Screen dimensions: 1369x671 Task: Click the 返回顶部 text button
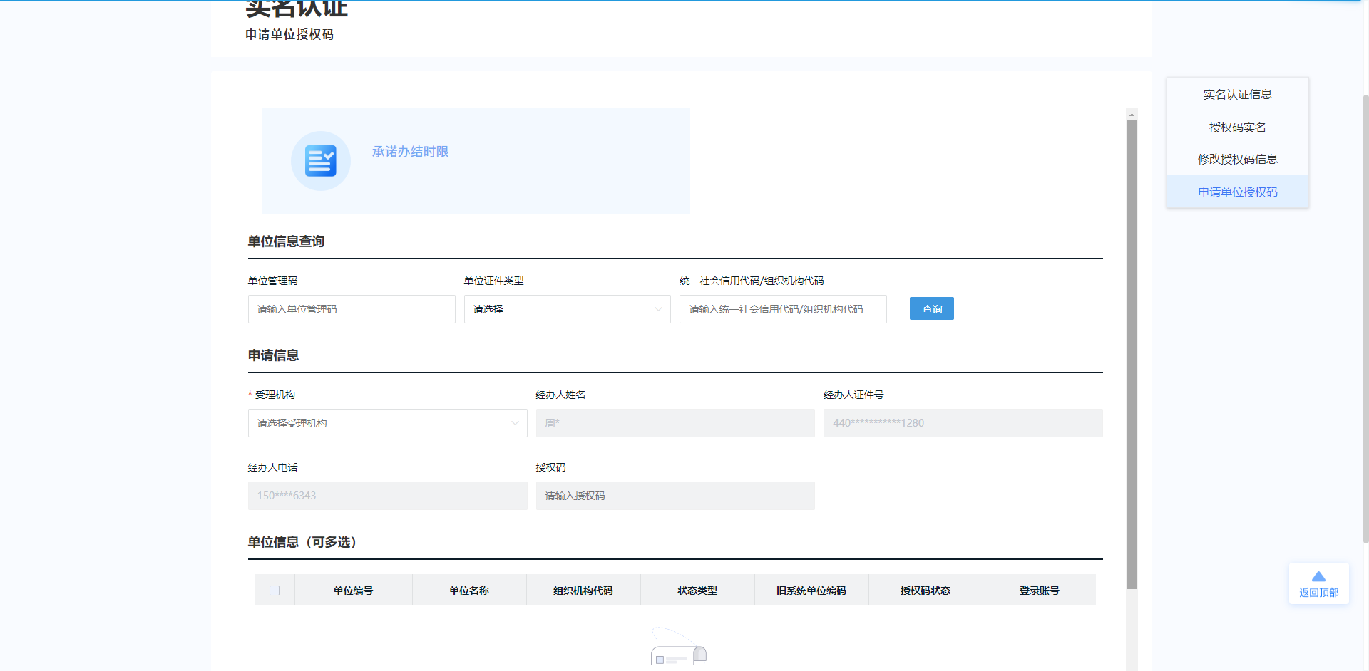pyautogui.click(x=1318, y=593)
